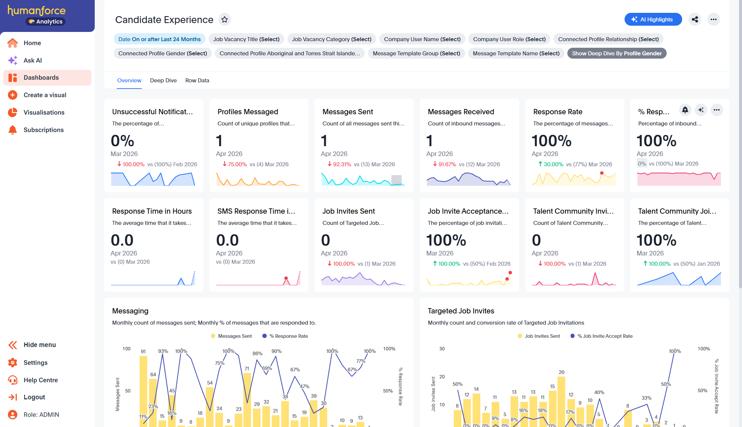Open Visualisations pie chart icon
The image size is (742, 427).
click(12, 113)
